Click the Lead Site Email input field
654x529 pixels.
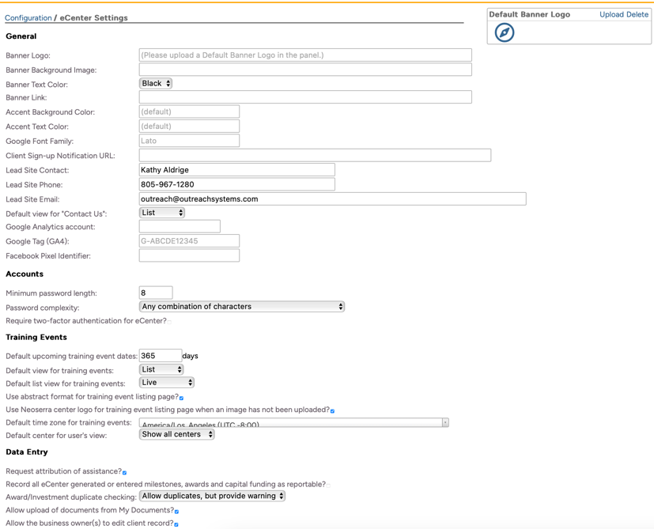[332, 199]
